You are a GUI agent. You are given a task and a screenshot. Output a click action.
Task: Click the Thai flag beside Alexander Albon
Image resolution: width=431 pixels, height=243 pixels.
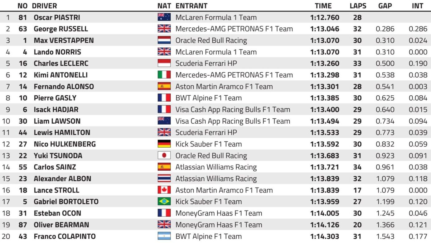[x=164, y=179]
